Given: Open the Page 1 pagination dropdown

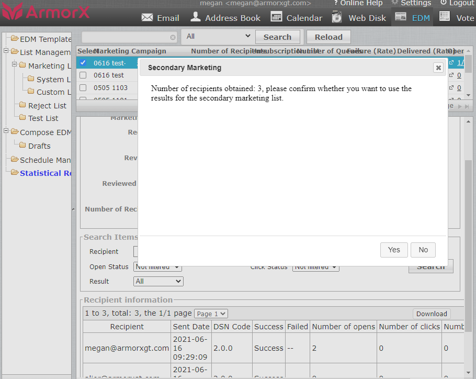Looking at the screenshot, I should (x=211, y=314).
